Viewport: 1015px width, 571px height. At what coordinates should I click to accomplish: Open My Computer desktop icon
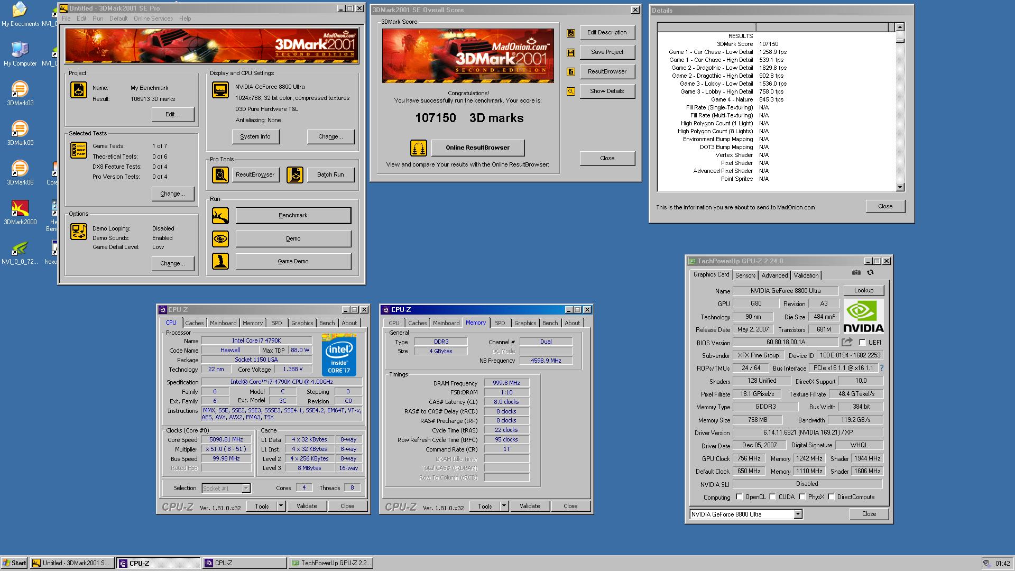[x=20, y=54]
